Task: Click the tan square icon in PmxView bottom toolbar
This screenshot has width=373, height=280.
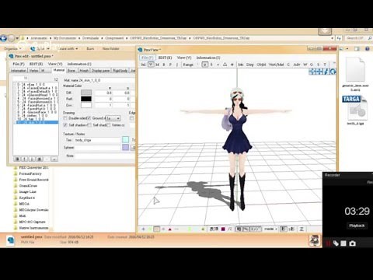Action: point(157,229)
